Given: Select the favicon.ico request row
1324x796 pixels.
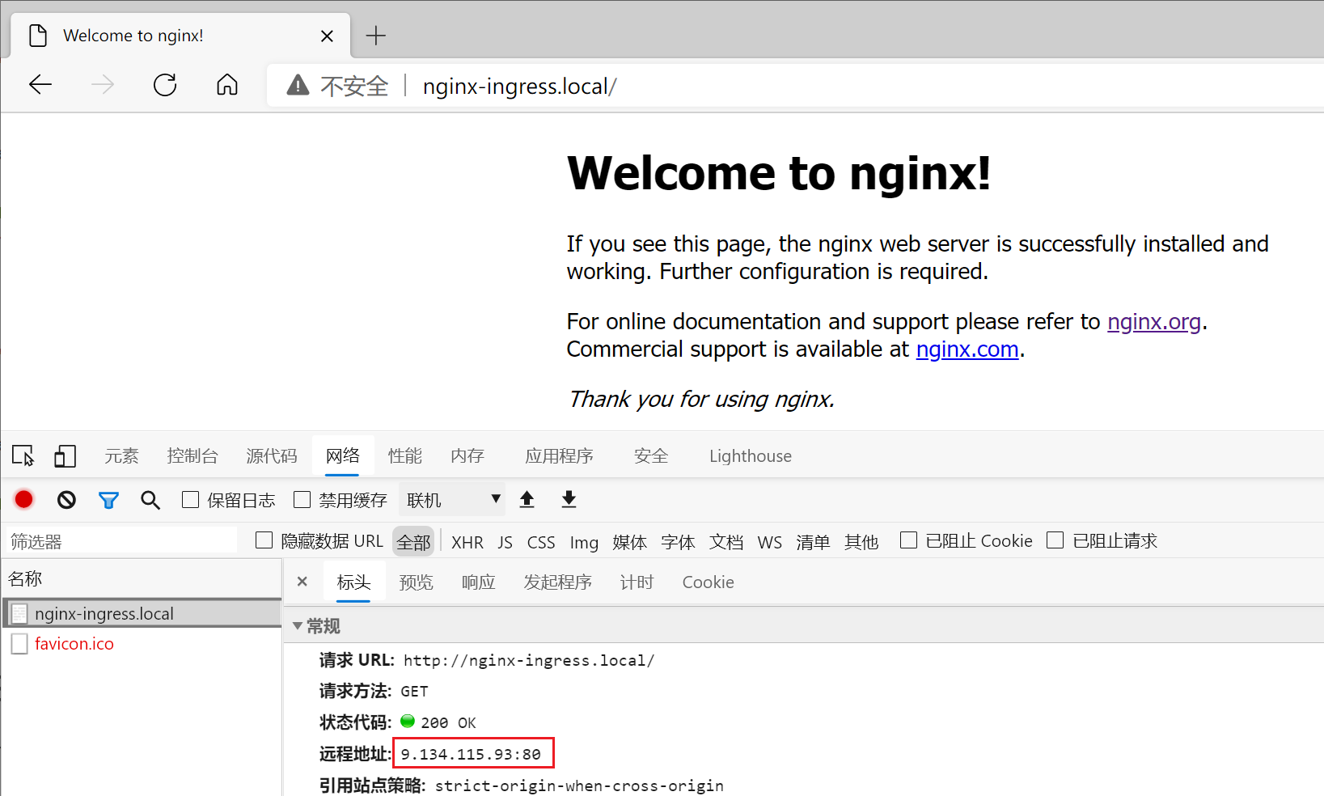Looking at the screenshot, I should 142,644.
